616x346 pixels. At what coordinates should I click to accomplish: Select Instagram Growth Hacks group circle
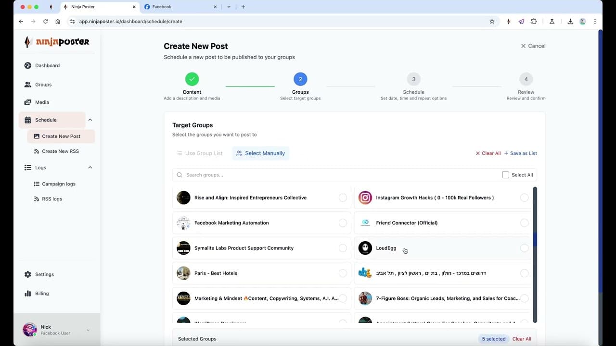tap(525, 198)
